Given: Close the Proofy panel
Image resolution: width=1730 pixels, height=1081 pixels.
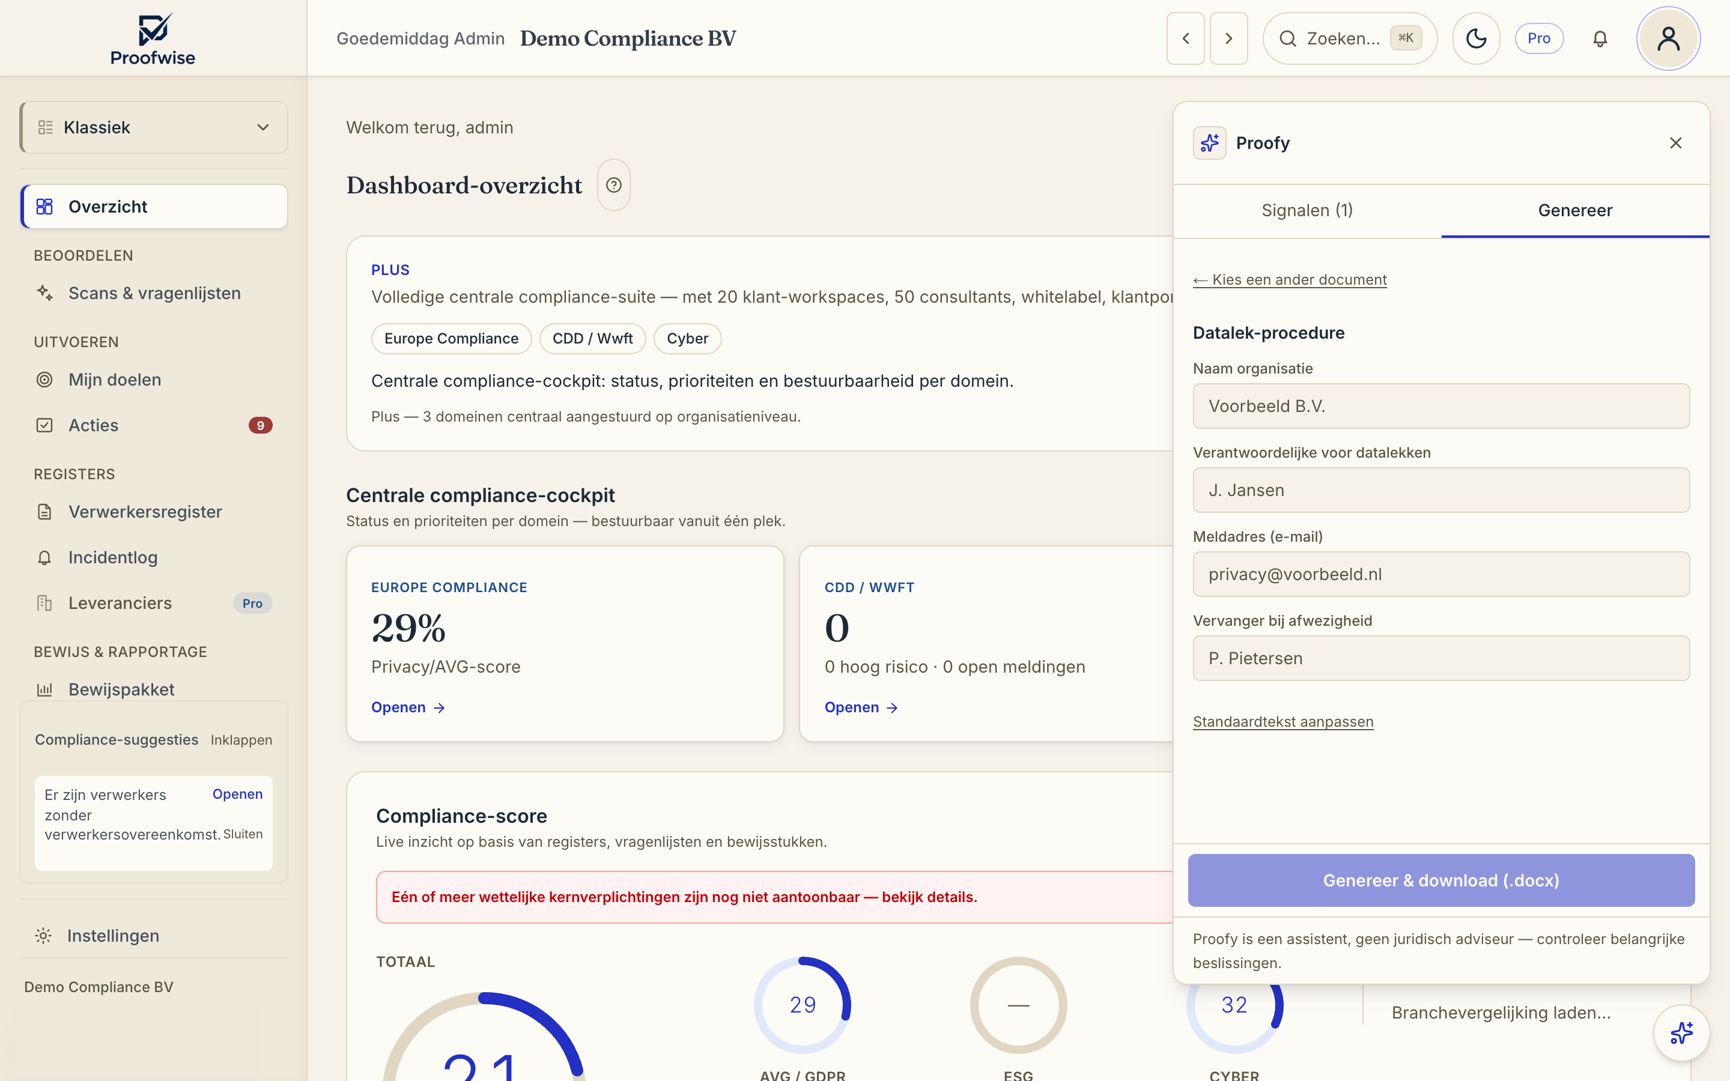Looking at the screenshot, I should click(1676, 143).
